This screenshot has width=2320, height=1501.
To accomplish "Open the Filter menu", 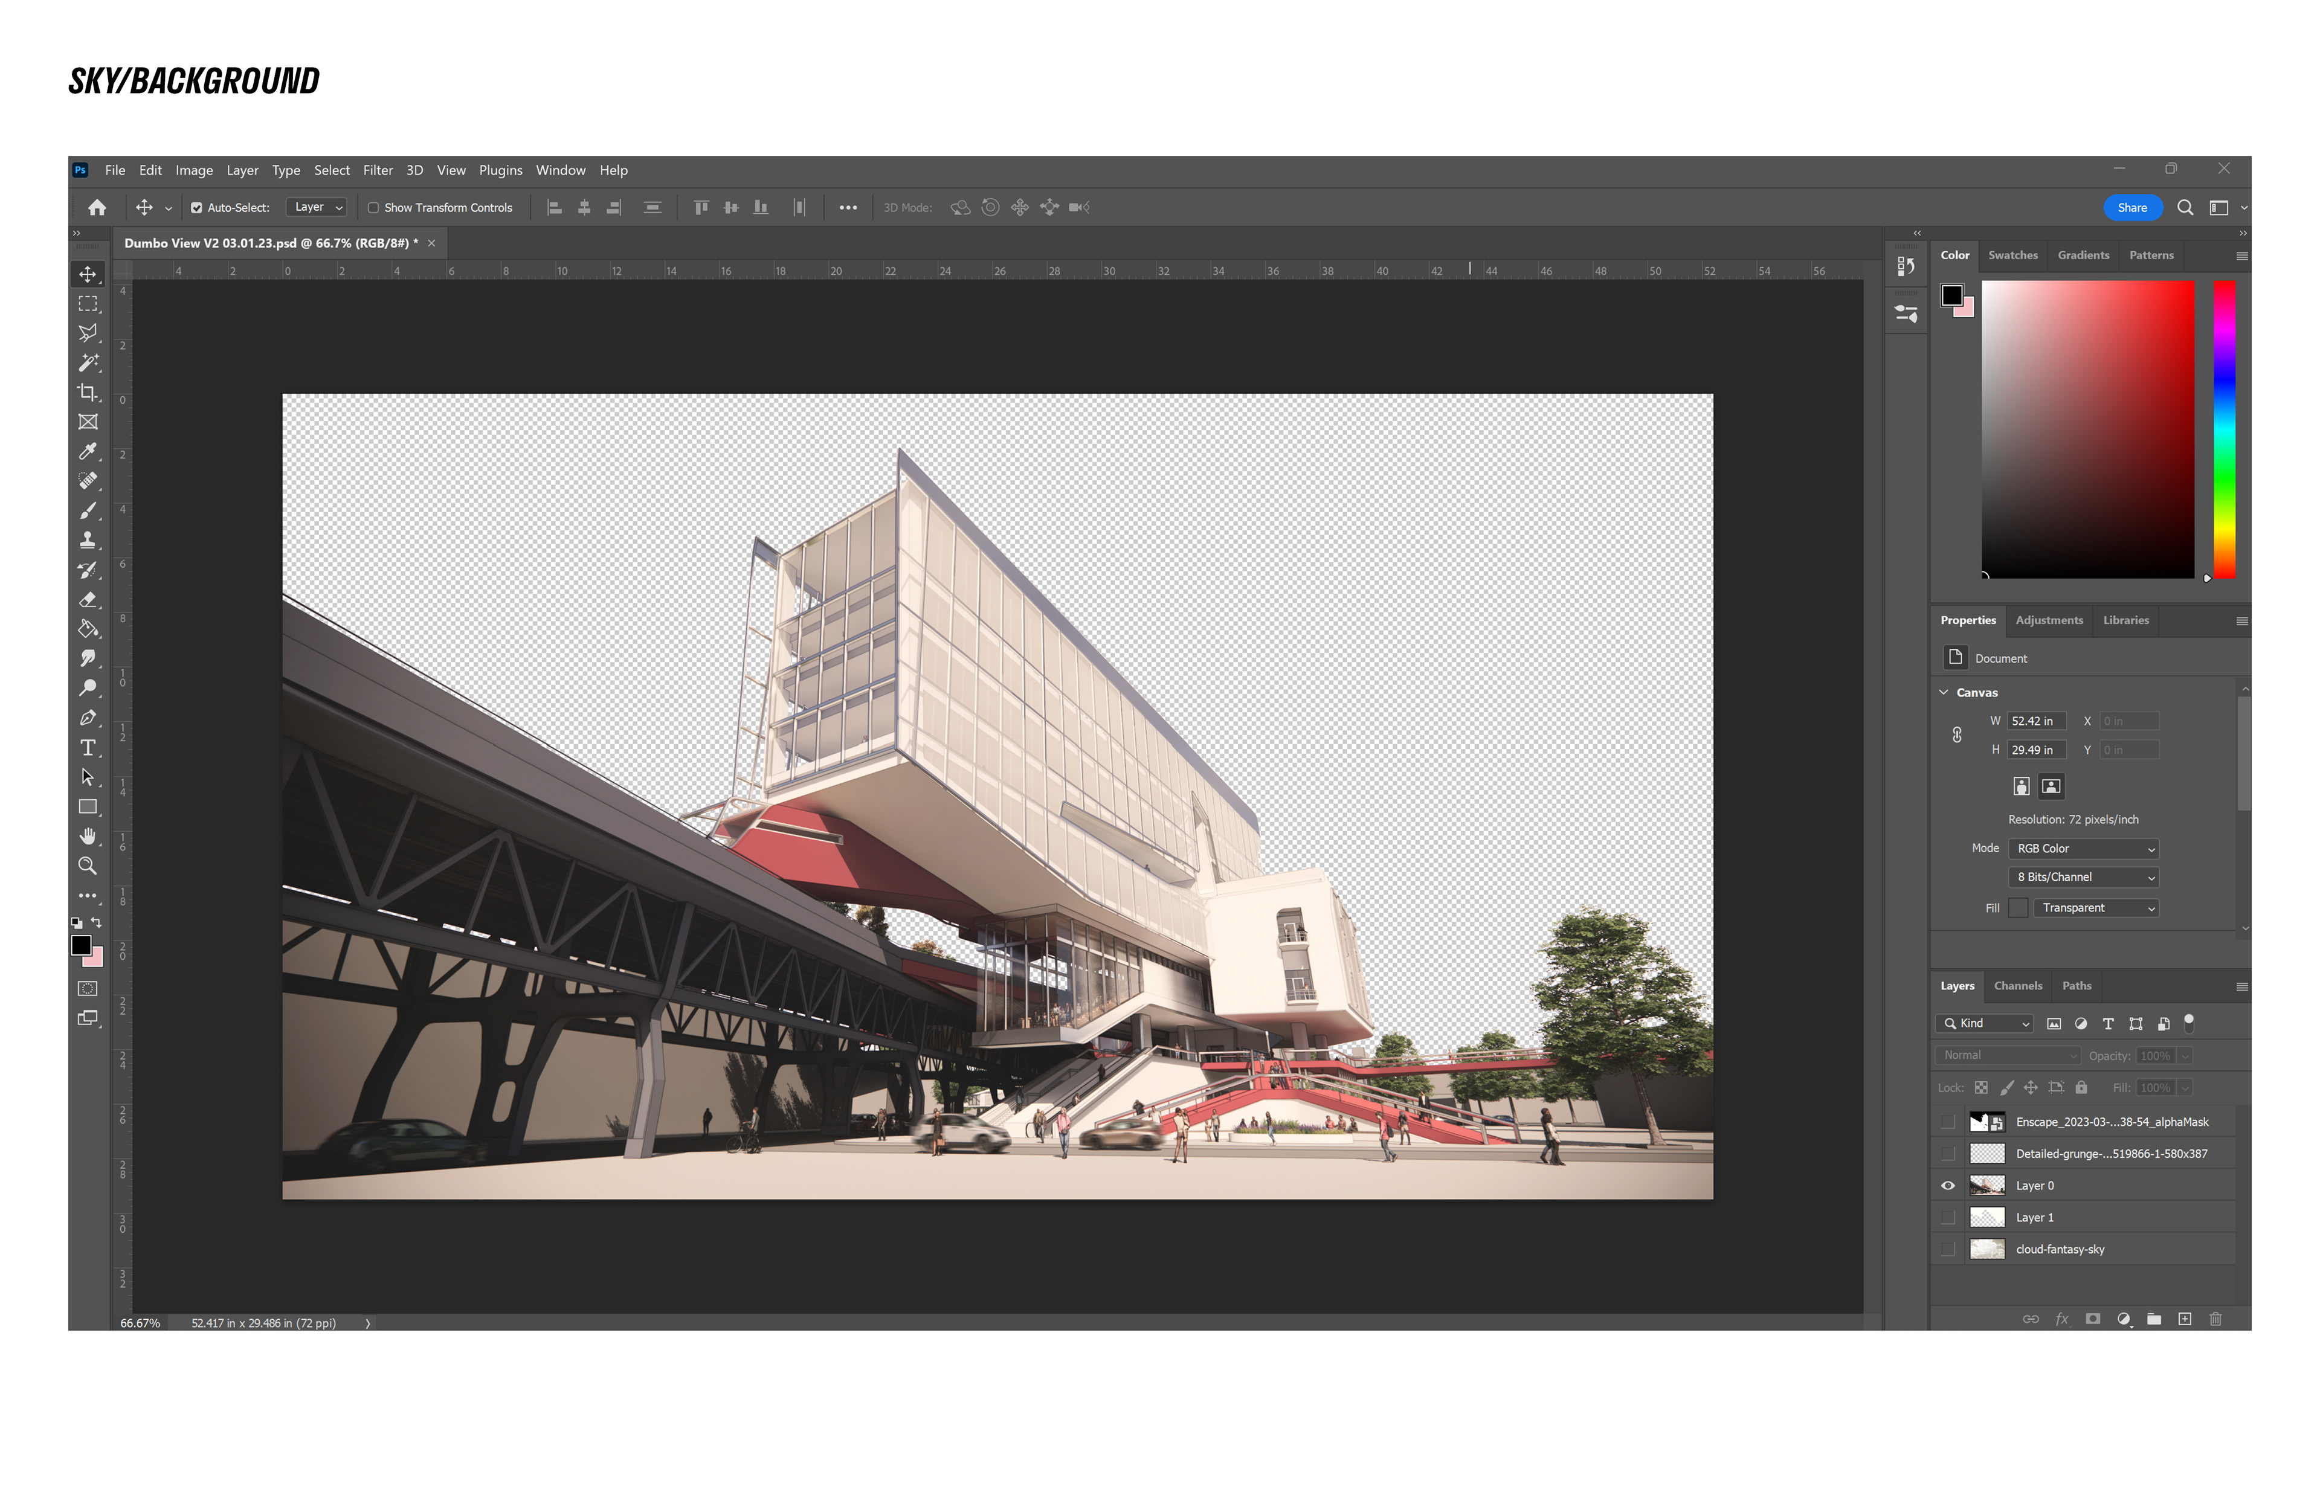I will [x=377, y=170].
